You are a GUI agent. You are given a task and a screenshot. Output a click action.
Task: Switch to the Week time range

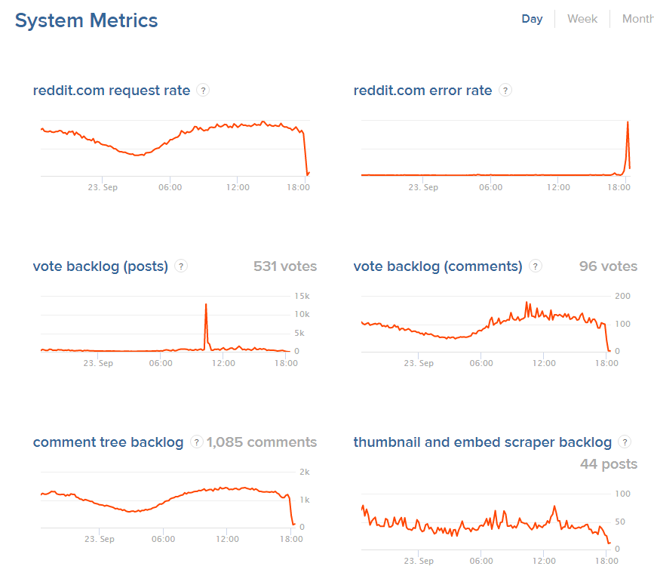click(582, 19)
